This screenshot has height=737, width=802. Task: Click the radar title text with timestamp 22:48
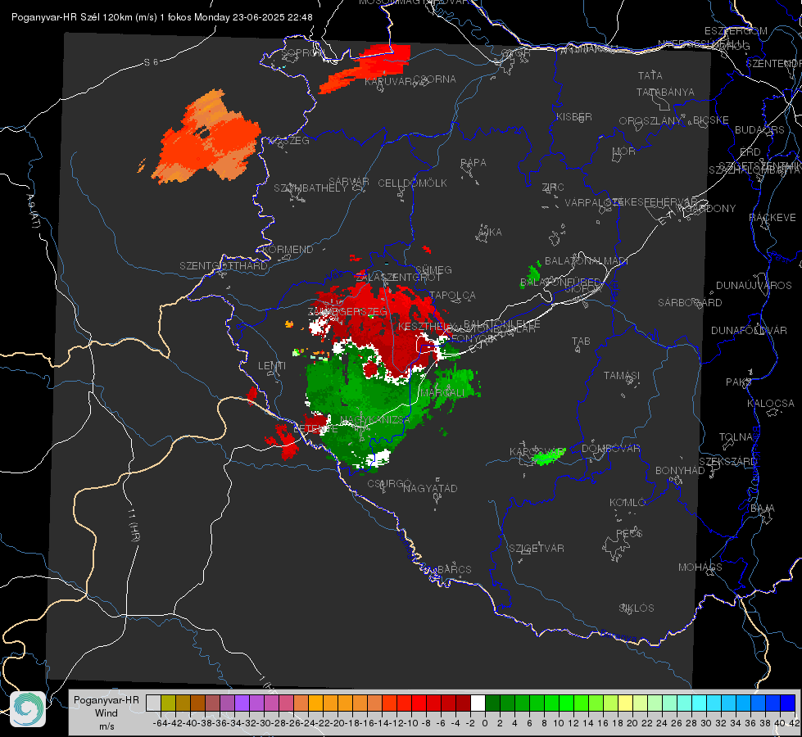pos(161,17)
